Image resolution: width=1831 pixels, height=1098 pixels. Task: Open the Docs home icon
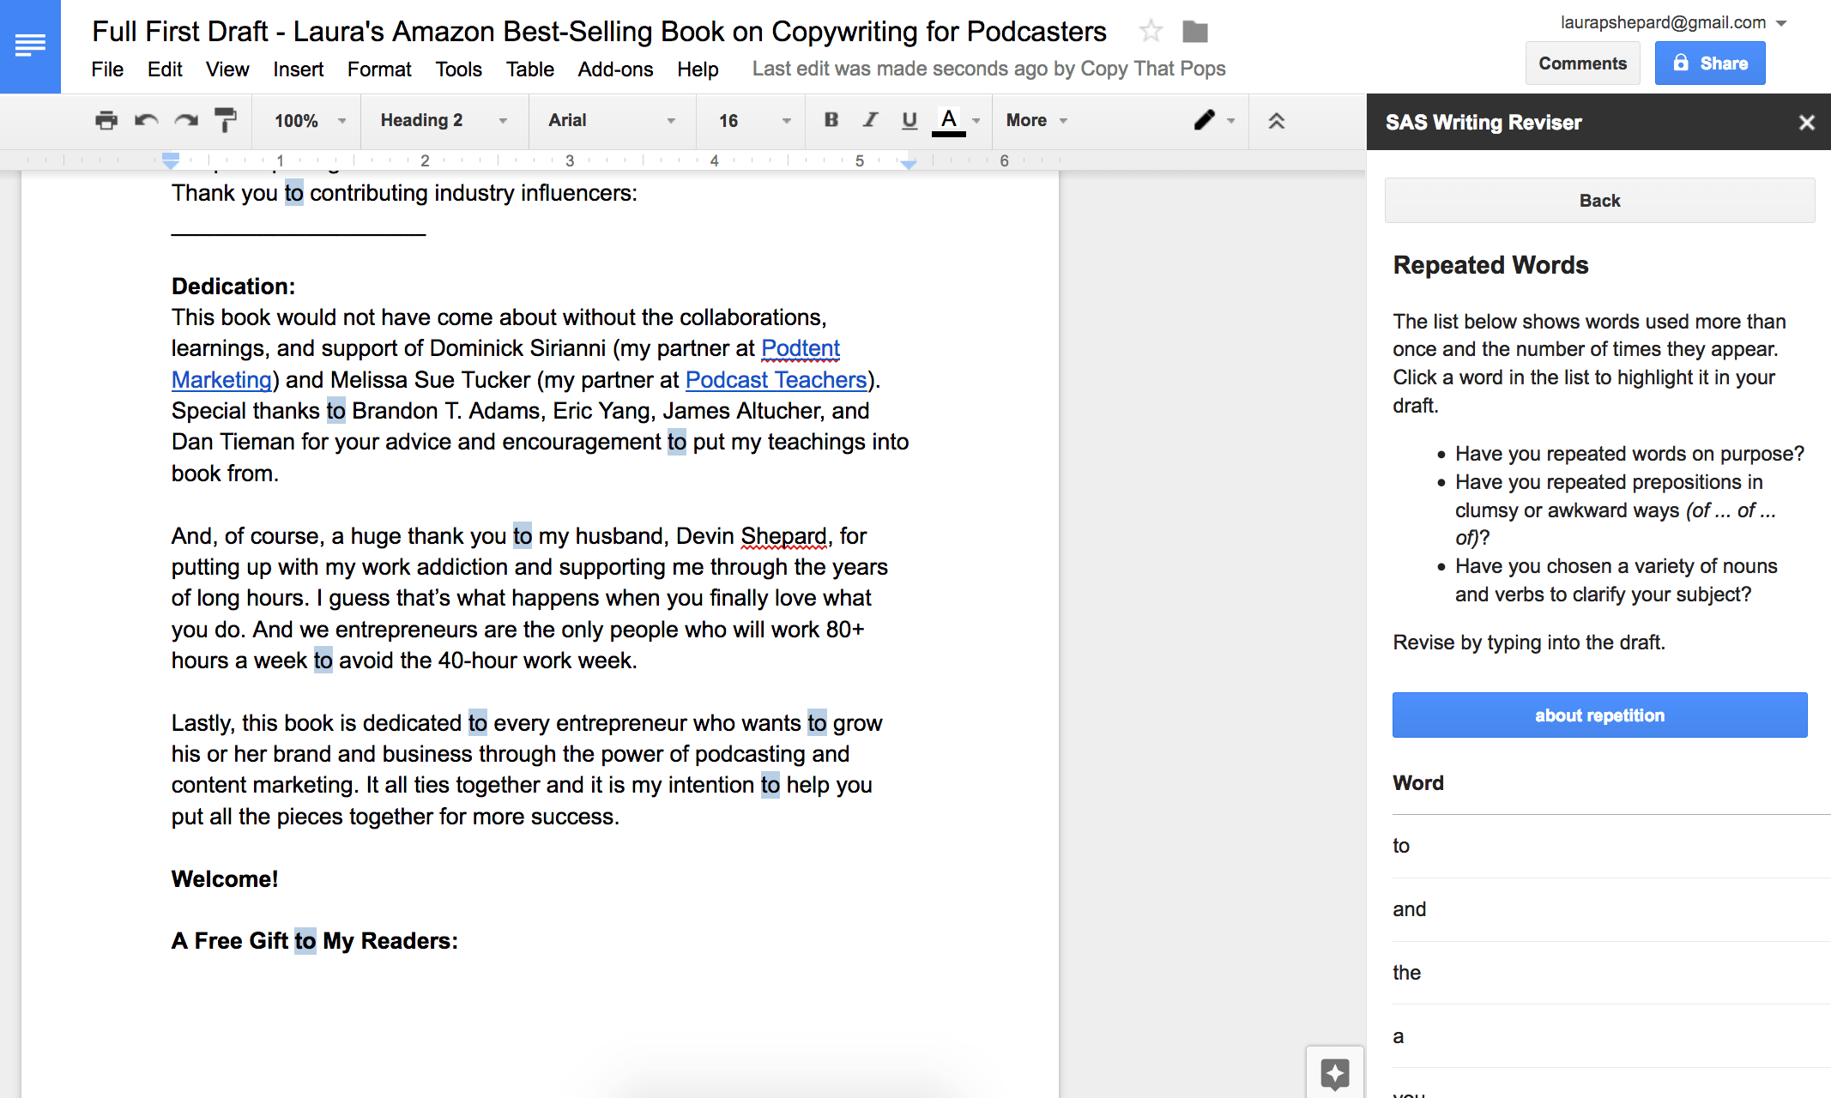pyautogui.click(x=30, y=45)
